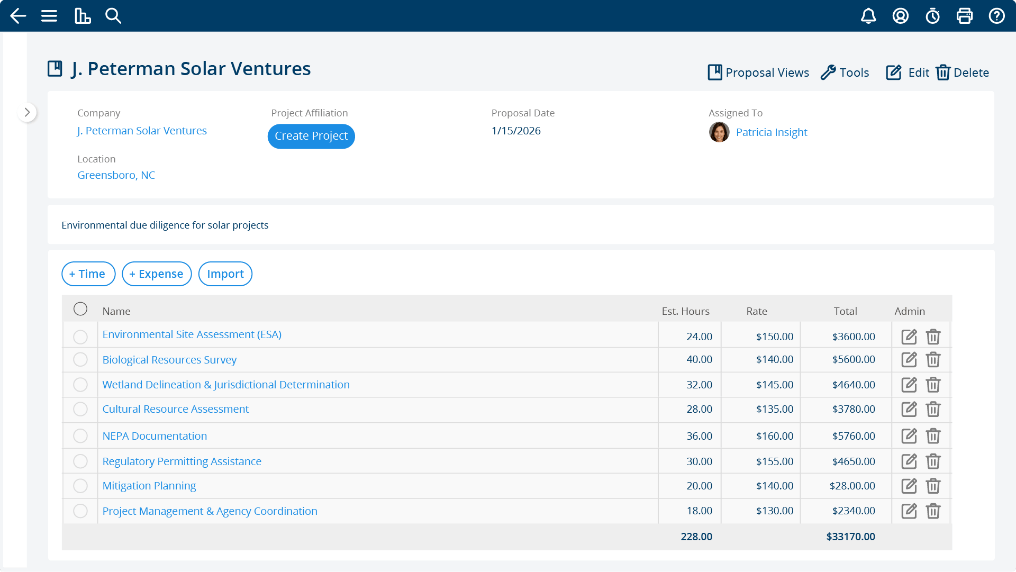
Task: Edit the Mitigation Planning row
Action: click(909, 486)
